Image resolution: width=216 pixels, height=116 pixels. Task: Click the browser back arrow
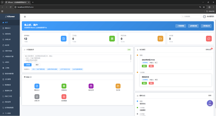coord(3,7)
